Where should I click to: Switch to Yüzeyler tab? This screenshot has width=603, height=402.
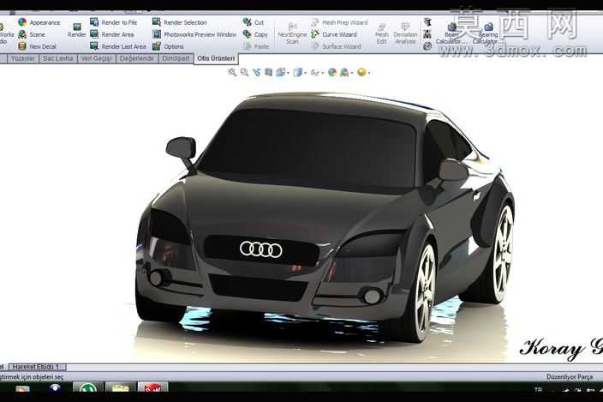pos(22,58)
